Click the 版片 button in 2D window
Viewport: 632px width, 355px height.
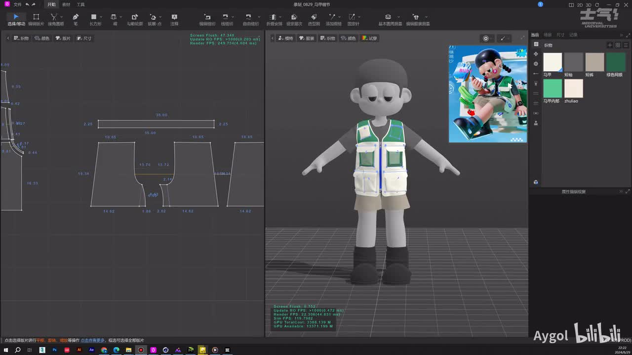click(x=63, y=38)
